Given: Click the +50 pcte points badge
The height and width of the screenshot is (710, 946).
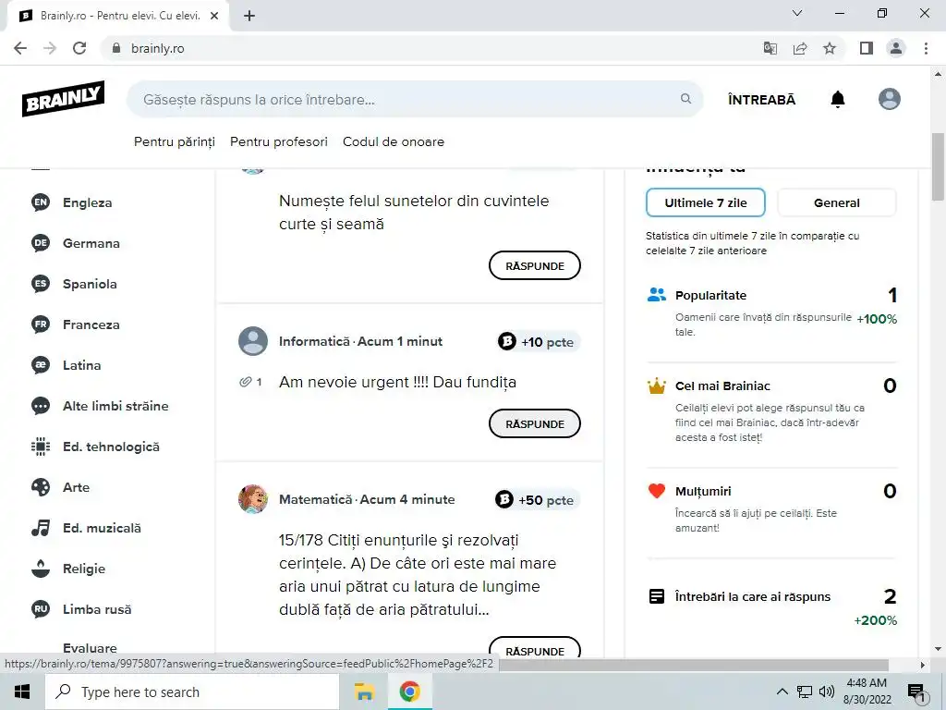Looking at the screenshot, I should [536, 500].
